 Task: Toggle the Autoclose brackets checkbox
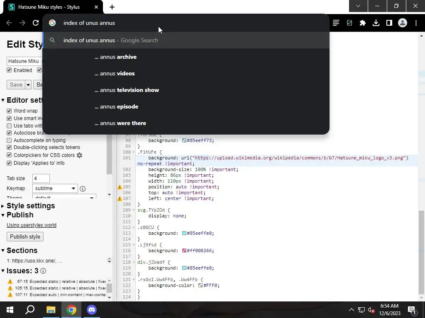click(9, 133)
